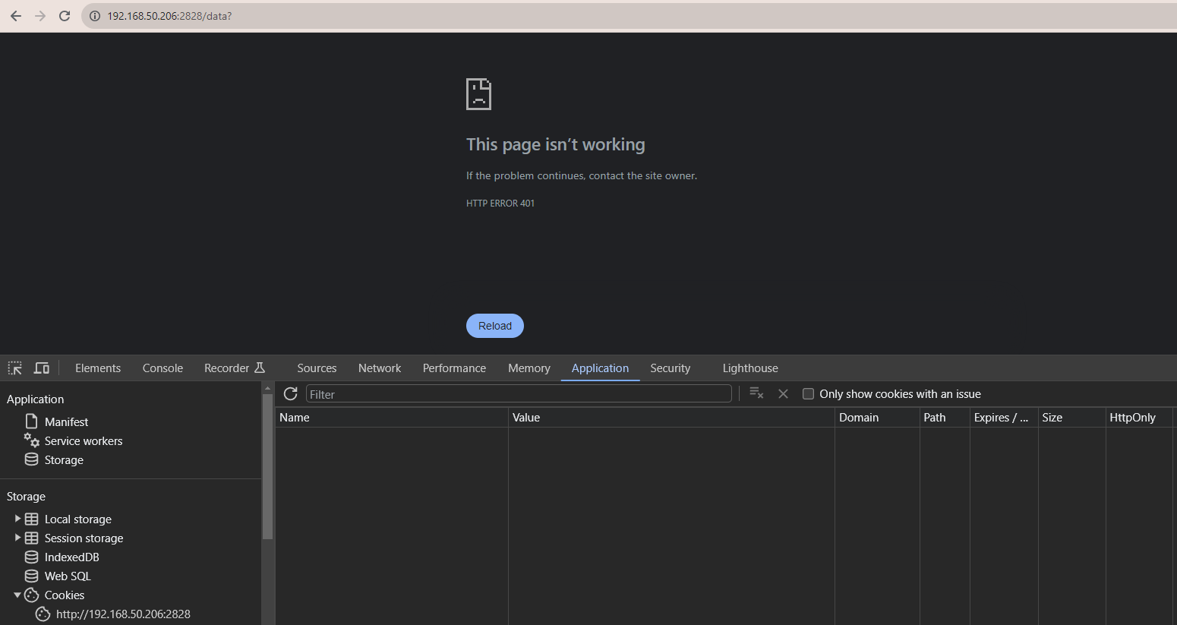Delete selected cookie X icon
The image size is (1177, 625).
coord(783,394)
